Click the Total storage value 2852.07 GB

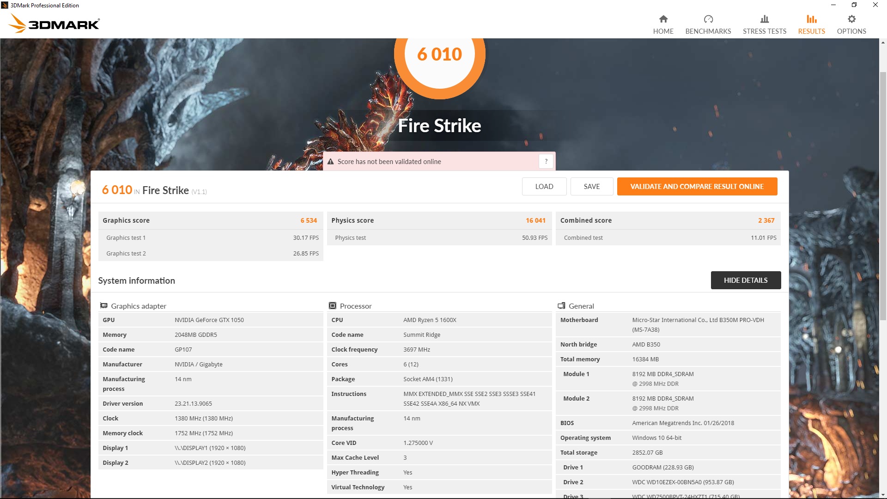coord(647,453)
